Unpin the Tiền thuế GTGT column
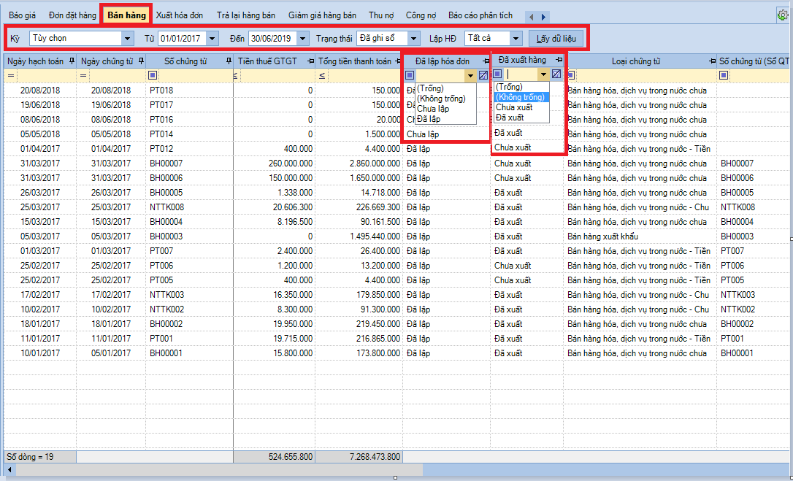 [x=311, y=61]
